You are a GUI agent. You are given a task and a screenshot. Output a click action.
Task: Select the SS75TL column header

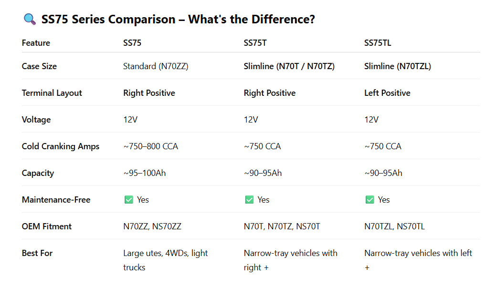(x=378, y=43)
